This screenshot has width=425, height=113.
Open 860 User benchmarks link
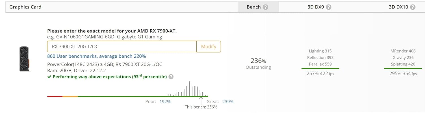click(x=96, y=56)
